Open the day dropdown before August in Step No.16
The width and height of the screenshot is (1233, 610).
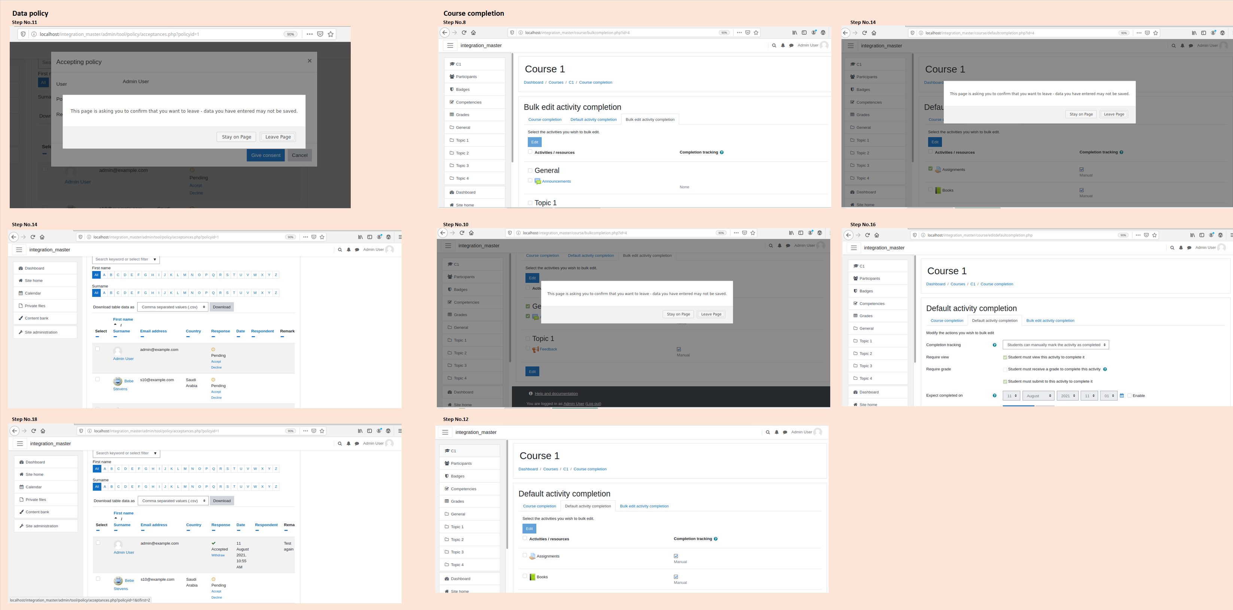1011,396
